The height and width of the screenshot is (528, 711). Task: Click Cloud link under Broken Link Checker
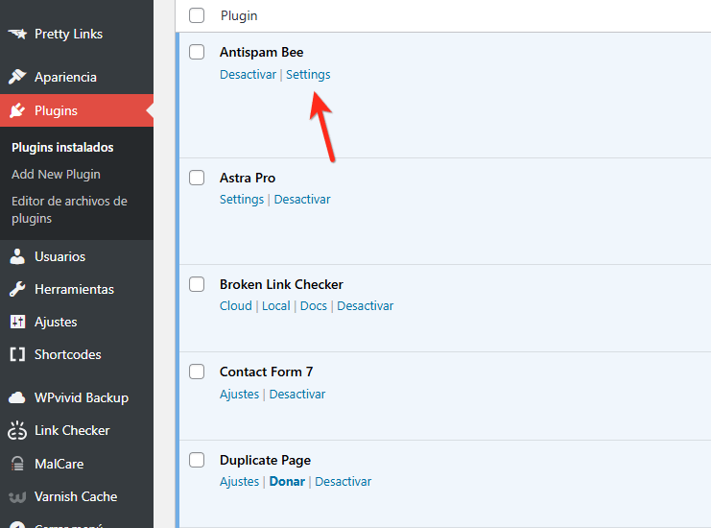(x=236, y=305)
